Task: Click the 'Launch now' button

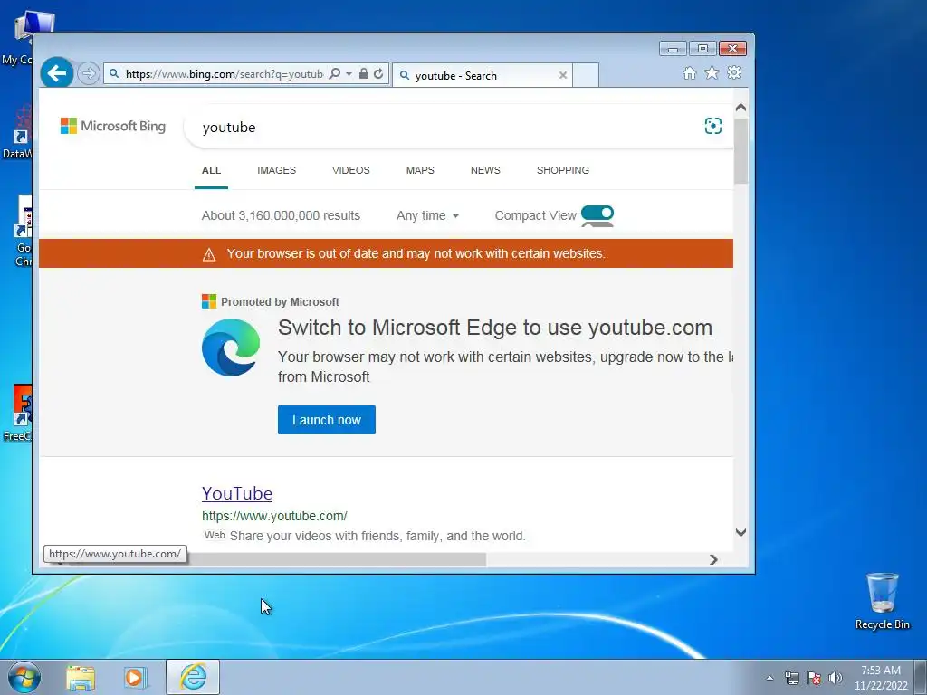Action: (326, 420)
